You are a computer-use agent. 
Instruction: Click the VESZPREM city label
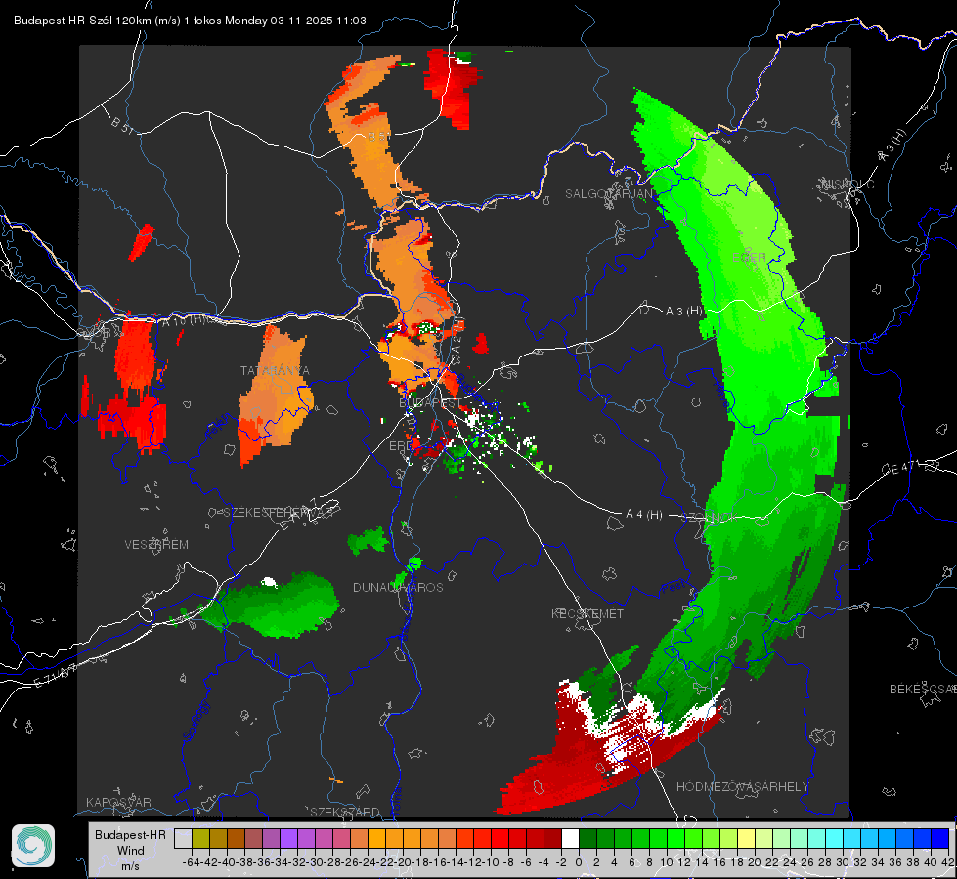(x=156, y=544)
